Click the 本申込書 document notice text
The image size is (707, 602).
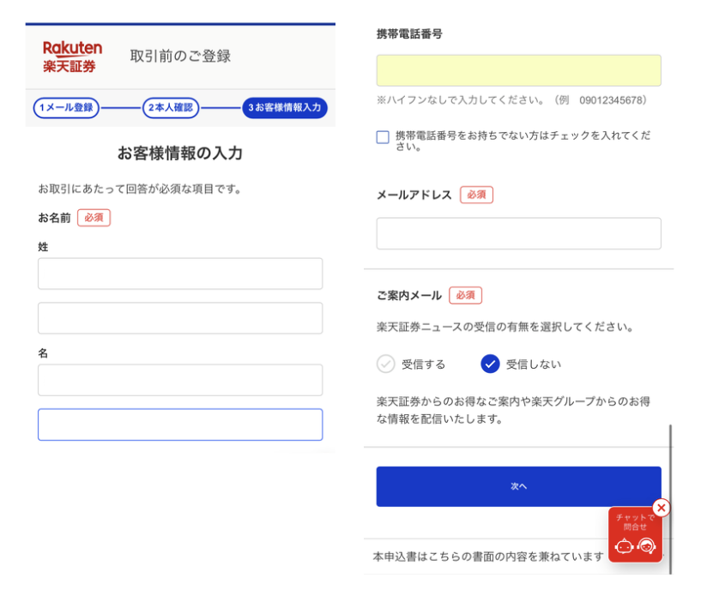coord(487,557)
